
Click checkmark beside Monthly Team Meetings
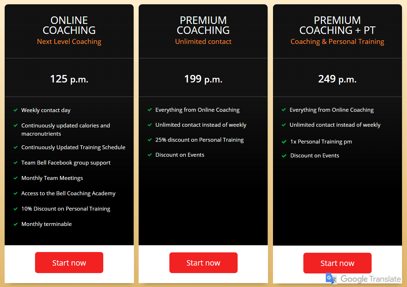(15, 178)
